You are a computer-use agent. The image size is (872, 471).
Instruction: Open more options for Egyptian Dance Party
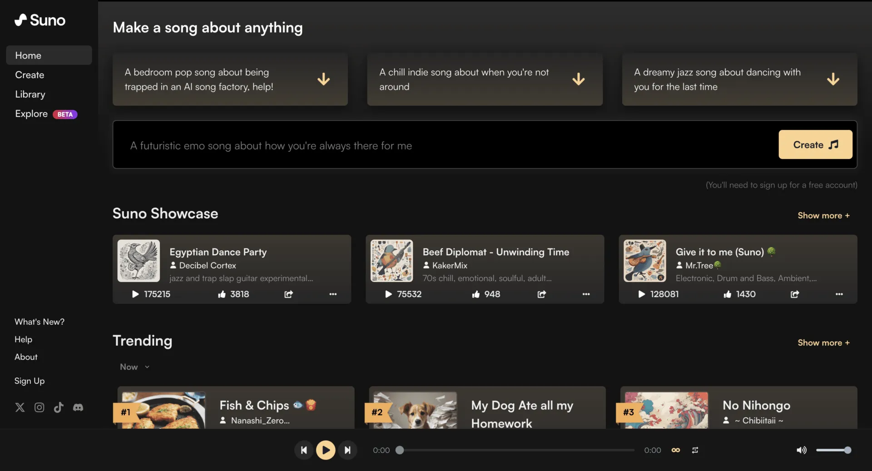333,294
